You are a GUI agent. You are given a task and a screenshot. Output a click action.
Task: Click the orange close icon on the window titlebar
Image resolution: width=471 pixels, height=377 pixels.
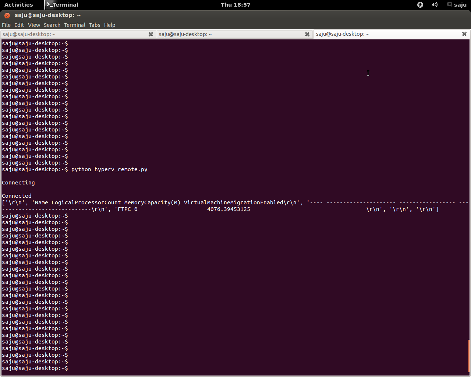[x=7, y=15]
